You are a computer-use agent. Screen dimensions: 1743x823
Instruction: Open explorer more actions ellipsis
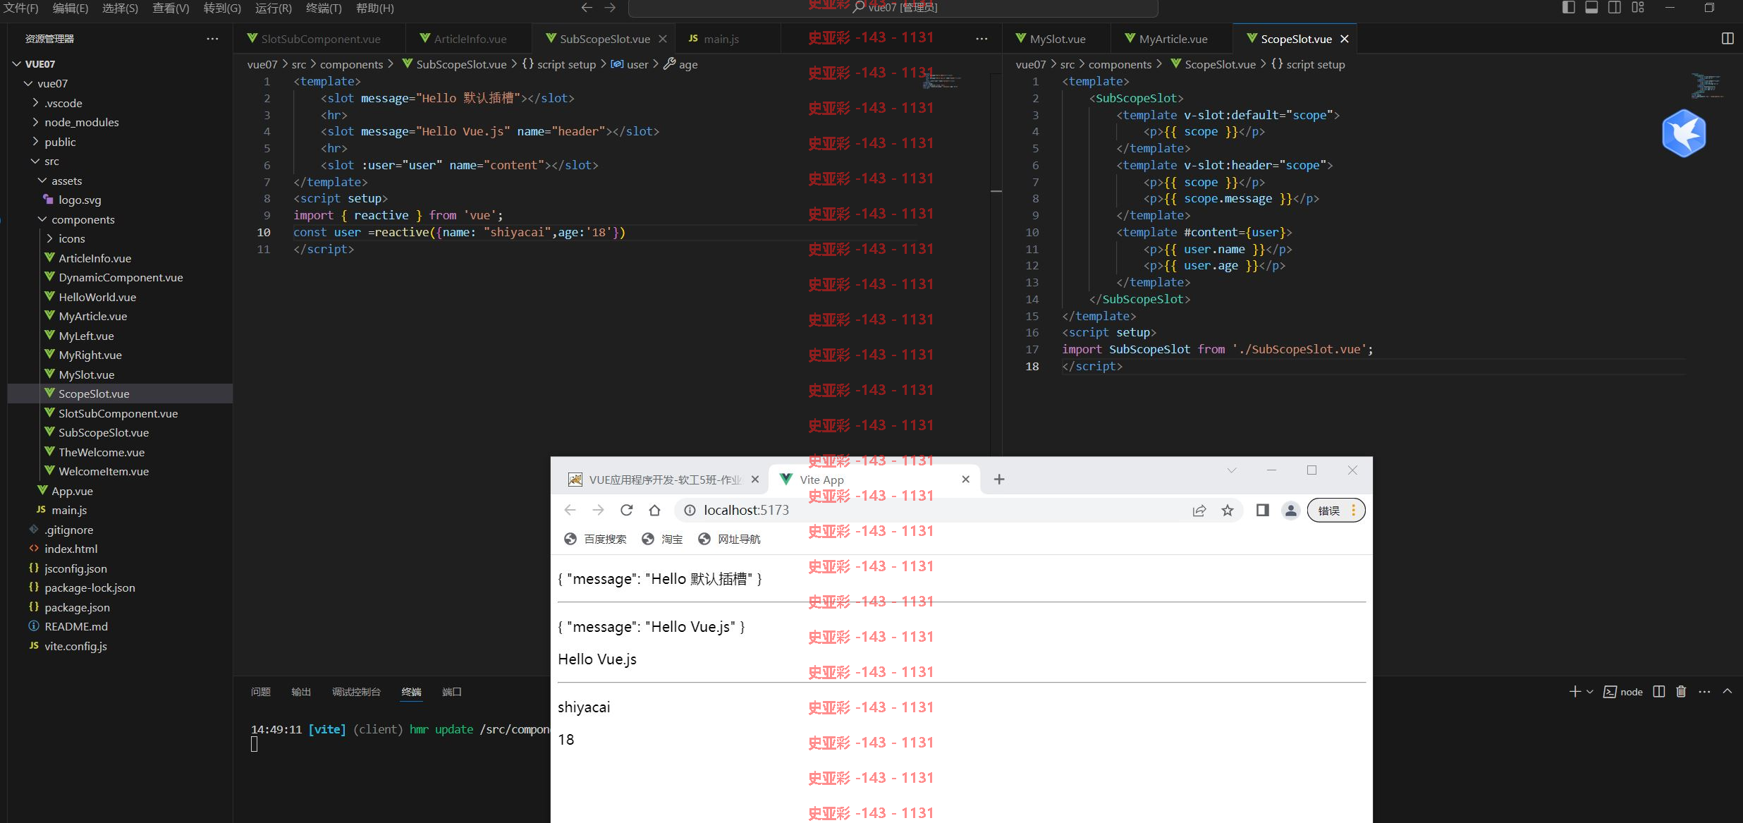click(212, 39)
